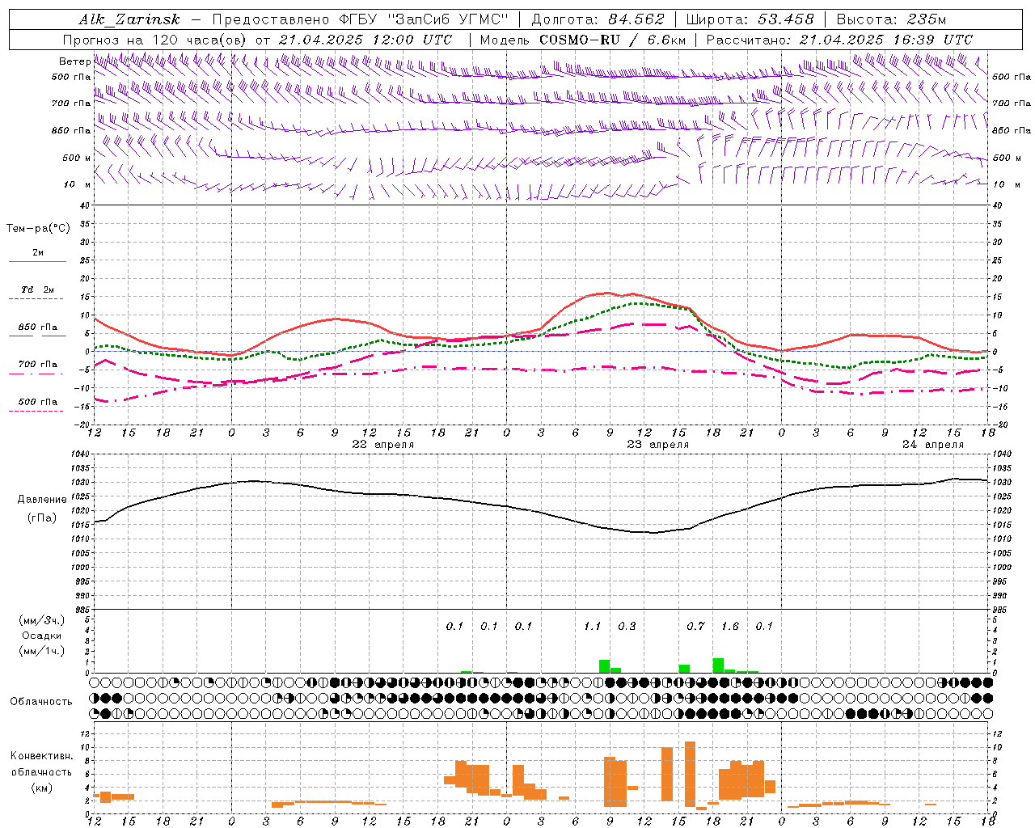This screenshot has width=1035, height=828.
Task: Click the precipitation value "1.6"
Action: pyautogui.click(x=729, y=627)
